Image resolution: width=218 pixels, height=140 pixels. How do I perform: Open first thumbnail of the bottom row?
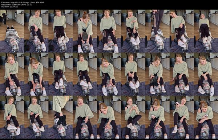(x=12, y=117)
